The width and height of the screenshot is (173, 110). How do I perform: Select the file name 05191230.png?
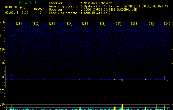click(15, 7)
